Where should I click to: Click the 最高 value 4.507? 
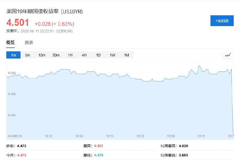click(99, 146)
